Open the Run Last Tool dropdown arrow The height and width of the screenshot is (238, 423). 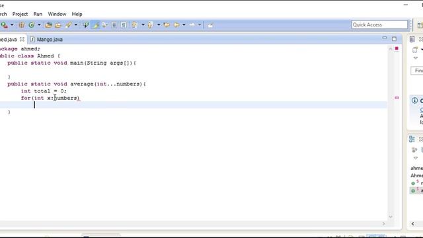[x=12, y=25]
